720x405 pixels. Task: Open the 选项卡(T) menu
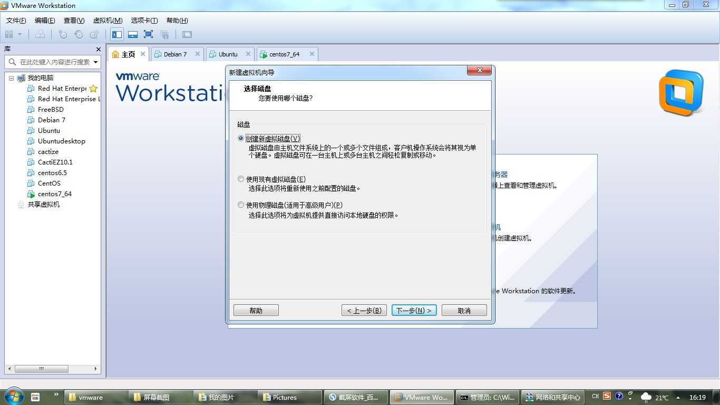pyautogui.click(x=144, y=21)
